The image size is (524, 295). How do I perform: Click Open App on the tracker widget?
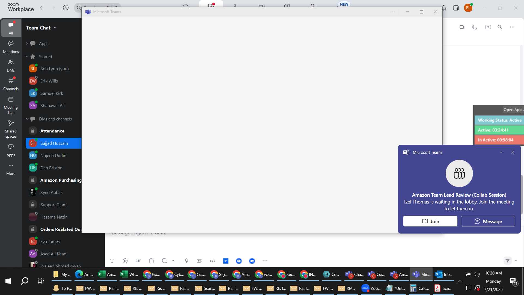(x=513, y=110)
